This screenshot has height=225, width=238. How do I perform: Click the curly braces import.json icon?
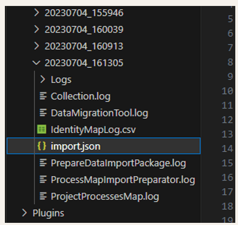pyautogui.click(x=42, y=146)
